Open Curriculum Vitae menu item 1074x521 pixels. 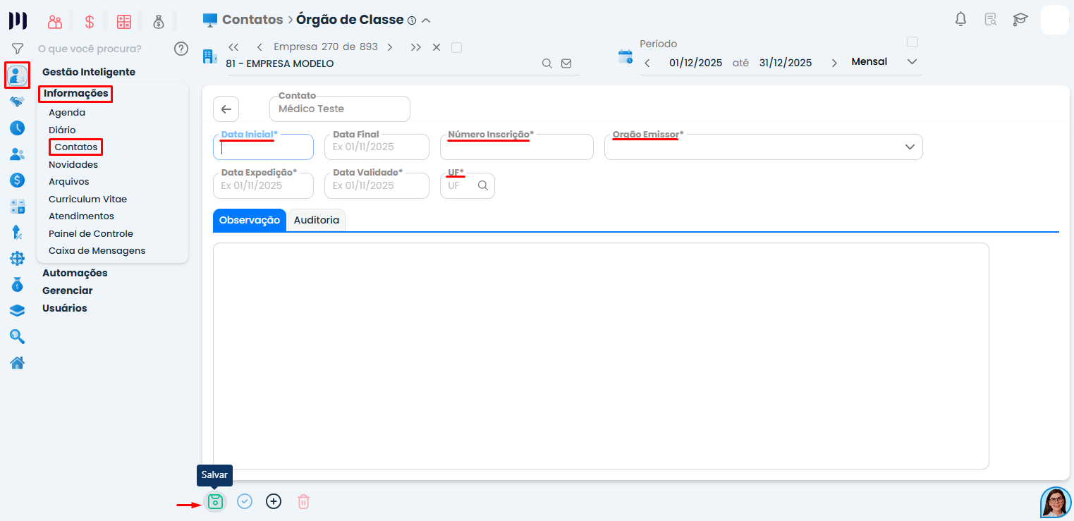(88, 199)
